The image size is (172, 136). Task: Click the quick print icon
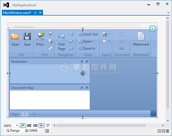point(51,34)
